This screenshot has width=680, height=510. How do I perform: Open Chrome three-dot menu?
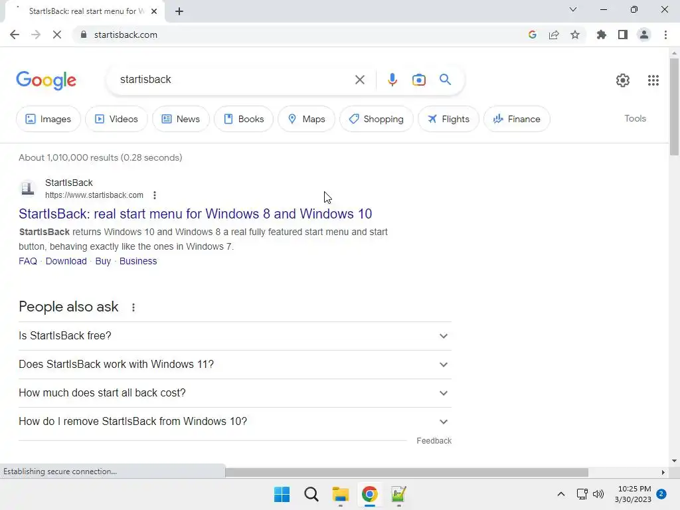tap(665, 35)
